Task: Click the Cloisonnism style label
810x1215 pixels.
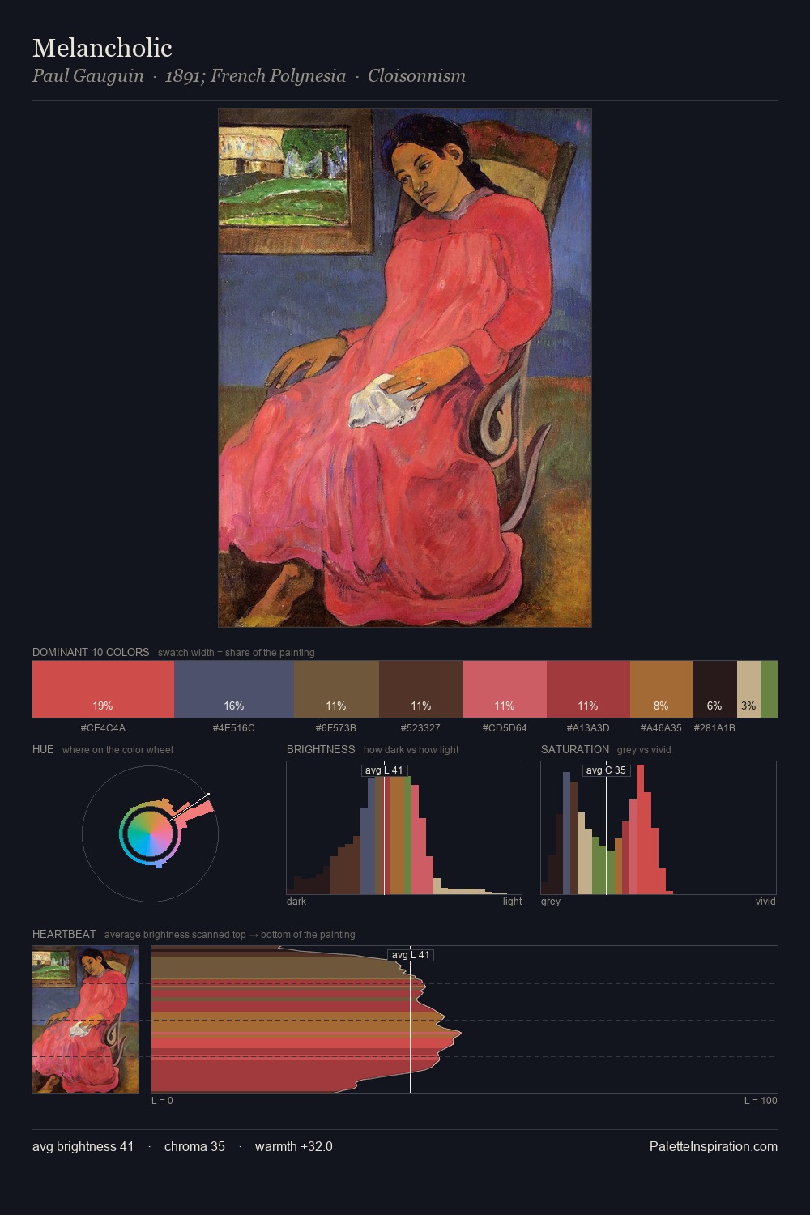Action: (416, 76)
